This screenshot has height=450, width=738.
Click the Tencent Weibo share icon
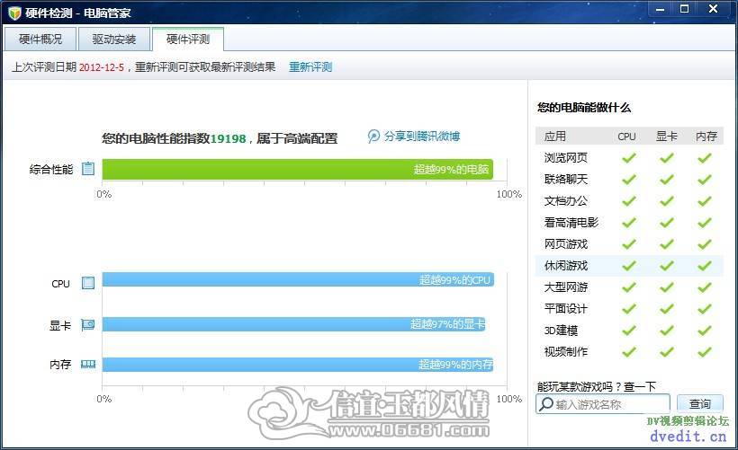[373, 137]
